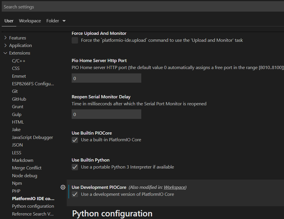Select the User settings tab
Image resolution: width=284 pixels, height=219 pixels.
click(9, 21)
